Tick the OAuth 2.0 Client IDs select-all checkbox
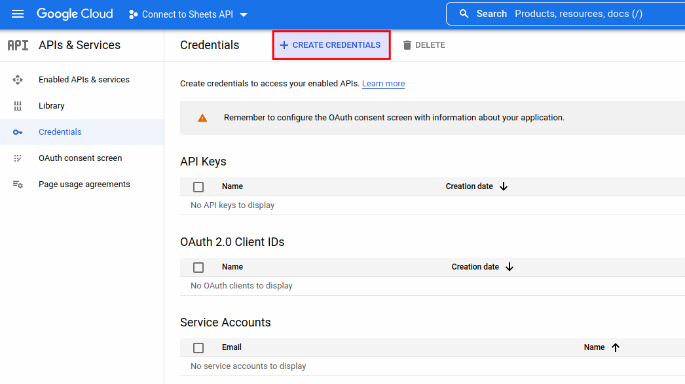Screen dimensions: 685x384 [x=198, y=268]
